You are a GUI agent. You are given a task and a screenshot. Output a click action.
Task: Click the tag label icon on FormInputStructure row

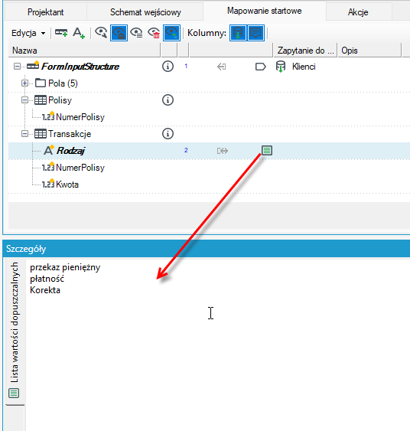pyautogui.click(x=260, y=67)
